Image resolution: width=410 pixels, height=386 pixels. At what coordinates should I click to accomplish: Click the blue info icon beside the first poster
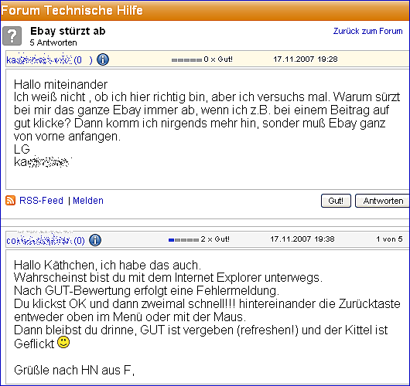pyautogui.click(x=103, y=59)
